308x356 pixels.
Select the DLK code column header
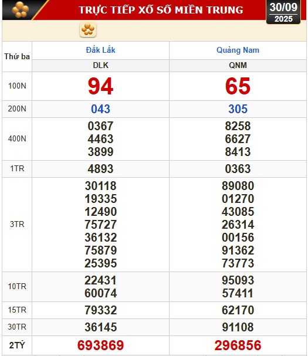[100, 65]
